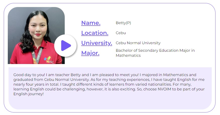Click the University. label
Screen dimensions: 220x115
[97, 43]
